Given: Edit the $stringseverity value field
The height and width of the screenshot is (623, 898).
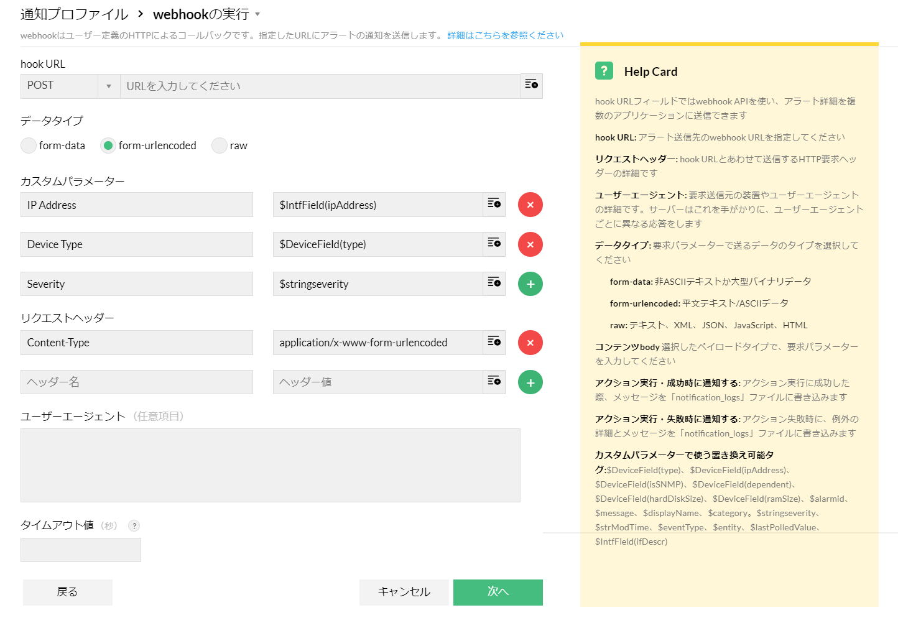Looking at the screenshot, I should [x=378, y=284].
